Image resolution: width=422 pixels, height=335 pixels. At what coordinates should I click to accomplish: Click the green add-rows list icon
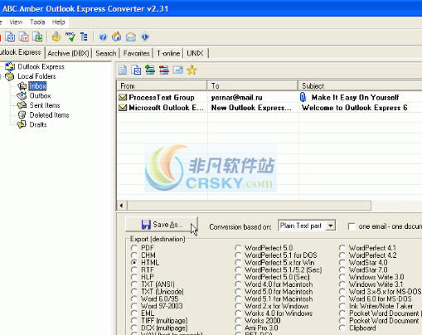150,70
